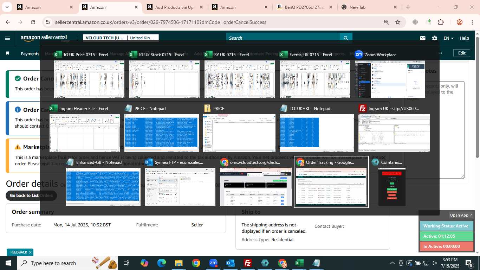Screen dimensions: 480x270
Task: View site information icon in address bar
Action: [48, 22]
